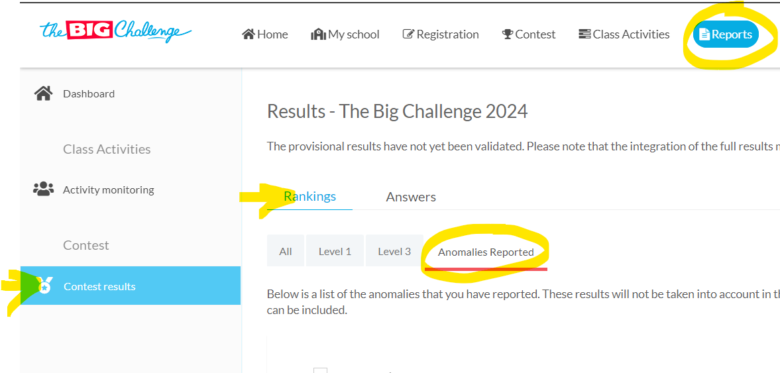Select the All results filter
The height and width of the screenshot is (373, 780).
tap(286, 251)
